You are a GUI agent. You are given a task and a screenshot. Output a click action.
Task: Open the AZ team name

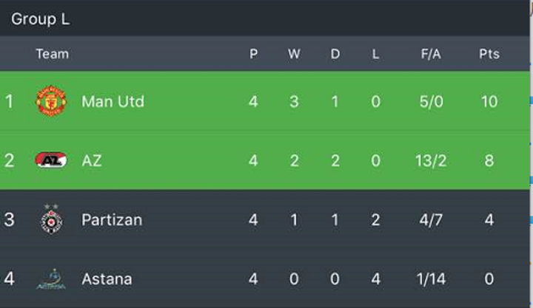92,160
